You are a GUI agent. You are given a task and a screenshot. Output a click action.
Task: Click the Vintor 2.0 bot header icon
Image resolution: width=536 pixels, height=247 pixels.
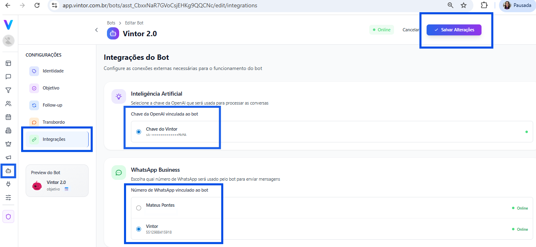point(113,33)
